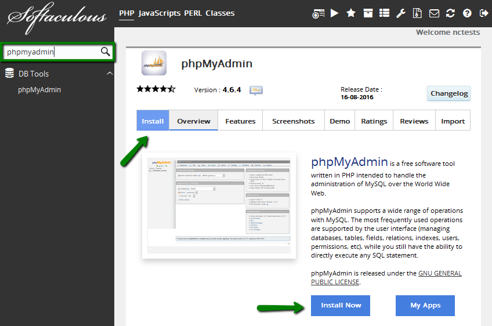This screenshot has height=326, width=492.
Task: Select phpMyAdmin in the sidebar list
Action: (39, 90)
